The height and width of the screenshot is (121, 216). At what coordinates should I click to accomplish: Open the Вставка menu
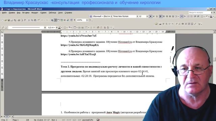(x=26, y=13)
